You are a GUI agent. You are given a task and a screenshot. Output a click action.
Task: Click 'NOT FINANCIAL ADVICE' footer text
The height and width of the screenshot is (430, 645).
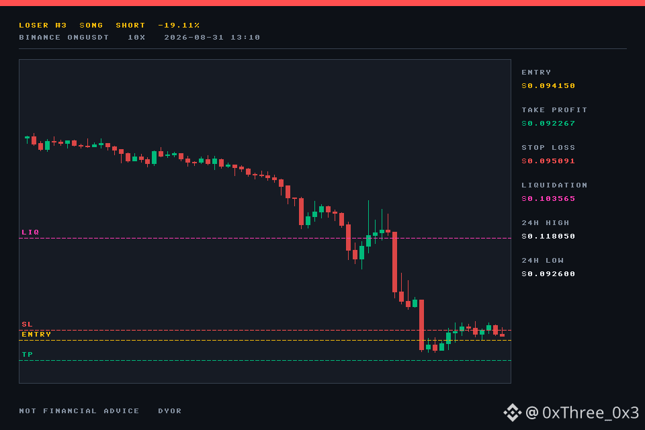(x=79, y=411)
